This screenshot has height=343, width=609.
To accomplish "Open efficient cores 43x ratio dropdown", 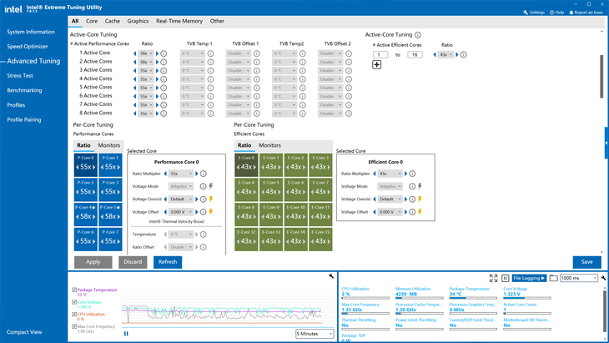I will [x=445, y=55].
